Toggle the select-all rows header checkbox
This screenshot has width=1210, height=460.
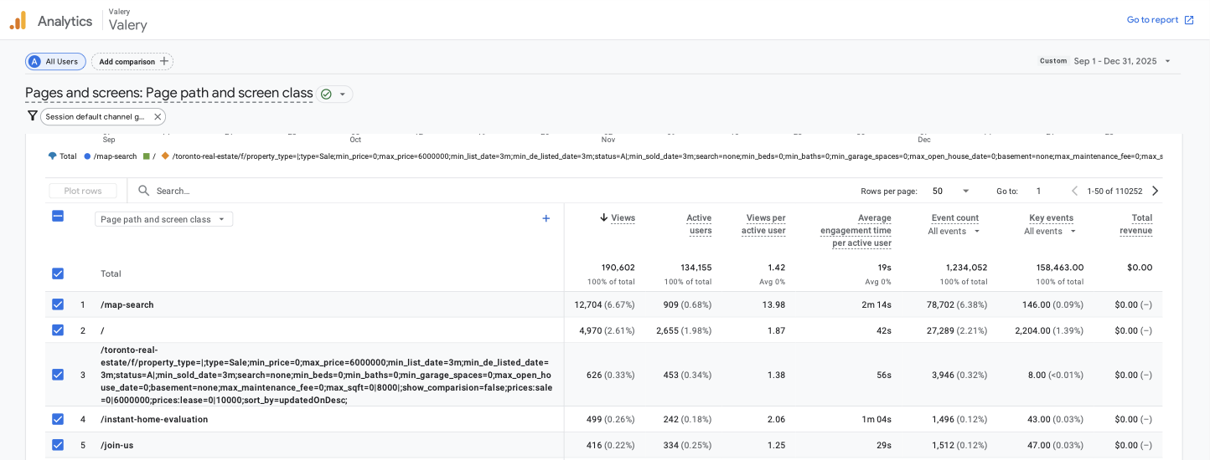pyautogui.click(x=58, y=216)
